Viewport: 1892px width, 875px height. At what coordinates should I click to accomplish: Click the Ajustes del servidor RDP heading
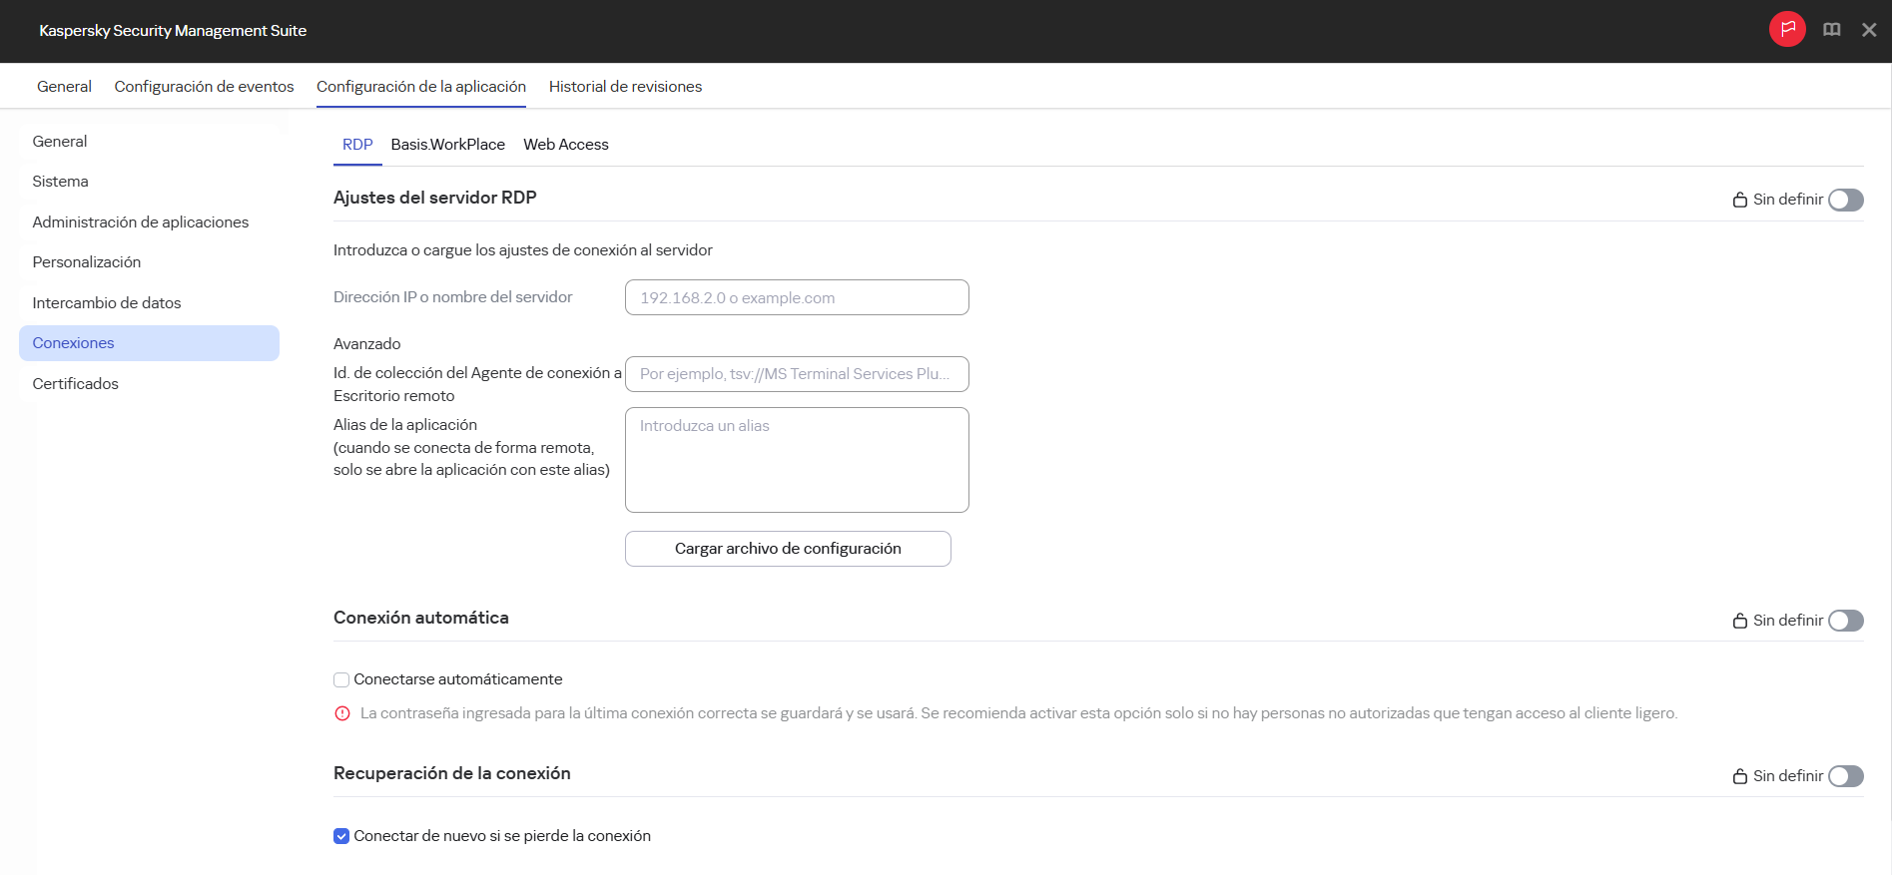click(434, 198)
